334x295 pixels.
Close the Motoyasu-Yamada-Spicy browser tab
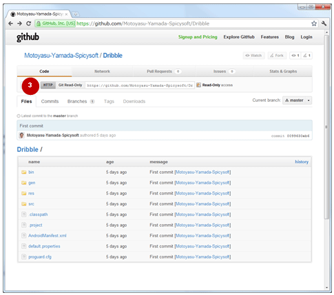tap(66, 14)
